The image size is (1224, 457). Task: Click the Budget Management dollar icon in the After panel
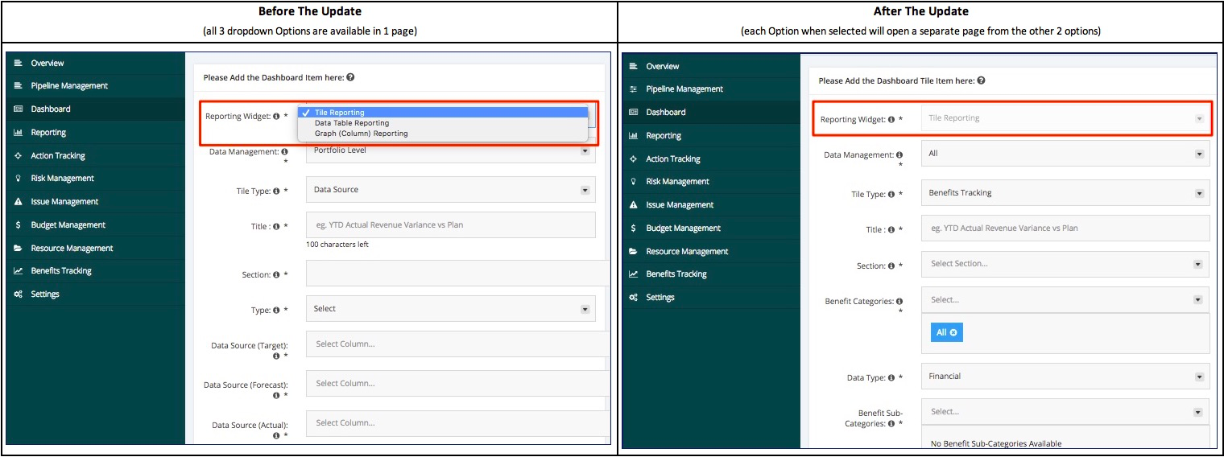click(633, 228)
